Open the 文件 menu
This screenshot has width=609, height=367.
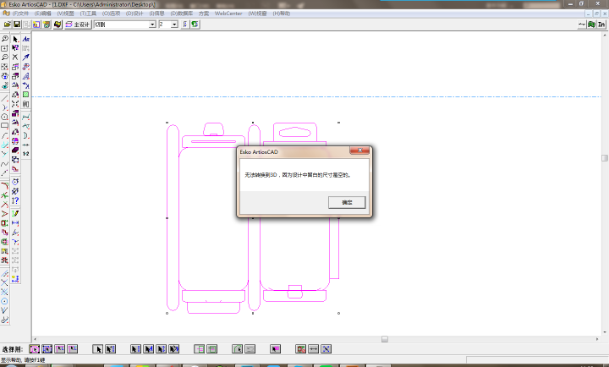click(x=19, y=14)
